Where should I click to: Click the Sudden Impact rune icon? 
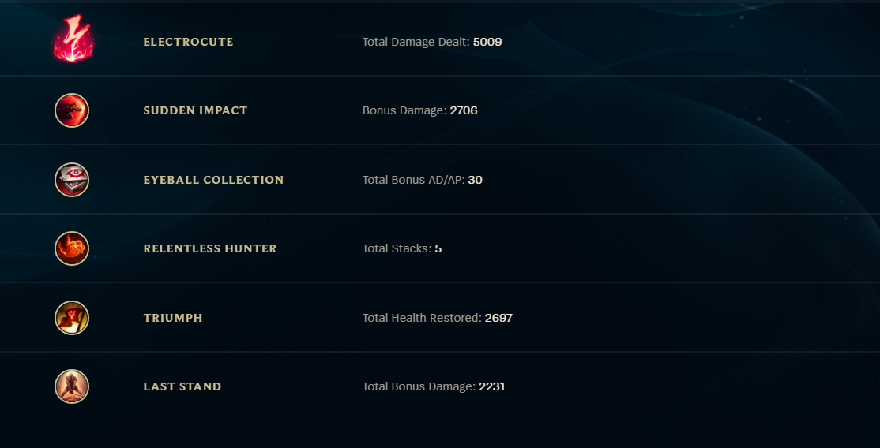(72, 110)
